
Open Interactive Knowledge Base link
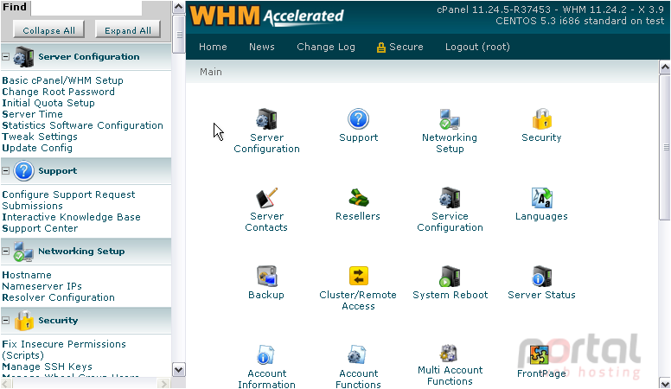click(x=72, y=217)
